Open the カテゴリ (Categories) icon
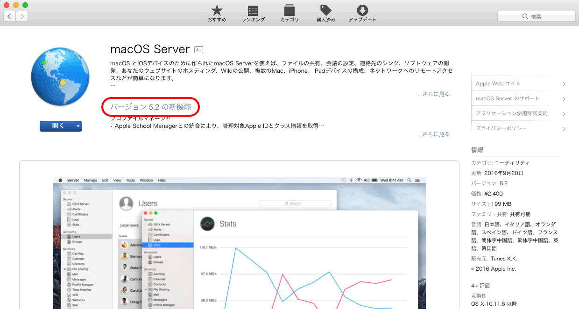This screenshot has height=309, width=579. [x=289, y=11]
